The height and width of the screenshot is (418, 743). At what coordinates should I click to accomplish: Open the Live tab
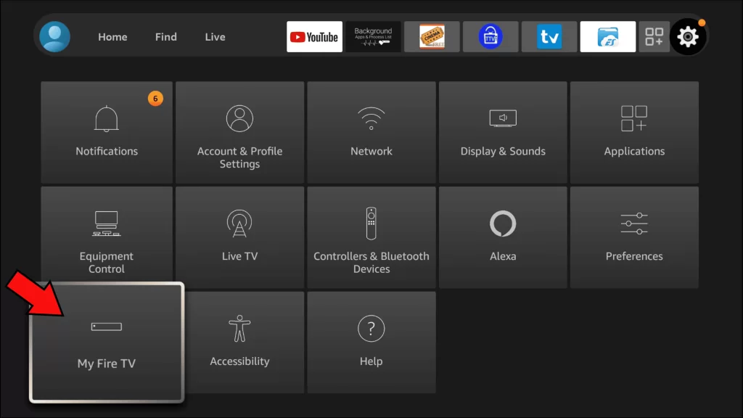click(x=215, y=37)
